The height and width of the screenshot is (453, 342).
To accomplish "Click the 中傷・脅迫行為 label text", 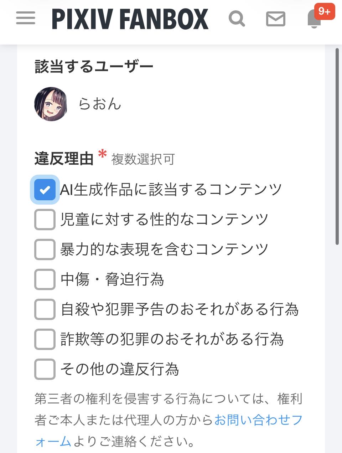I will pos(112,279).
